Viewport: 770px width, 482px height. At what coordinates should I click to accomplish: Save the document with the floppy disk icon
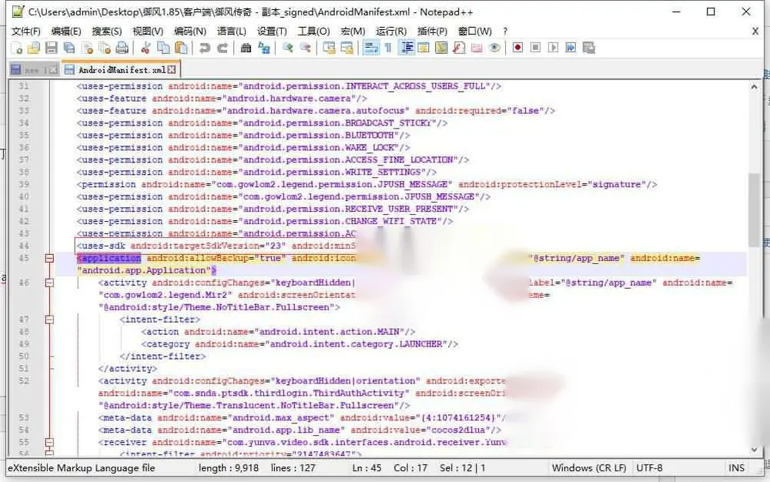[x=51, y=48]
